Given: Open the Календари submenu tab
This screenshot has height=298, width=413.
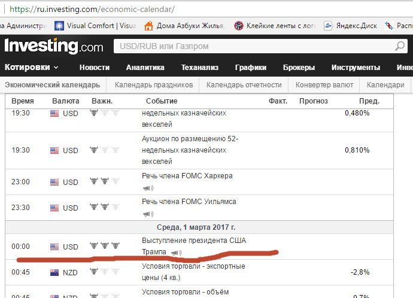Looking at the screenshot, I should (385, 85).
